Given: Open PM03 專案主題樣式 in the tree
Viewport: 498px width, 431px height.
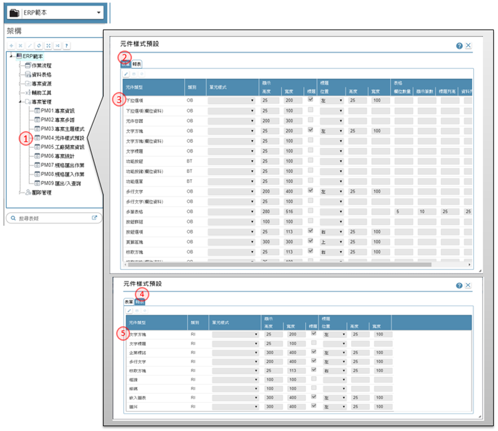Looking at the screenshot, I should coord(63,129).
